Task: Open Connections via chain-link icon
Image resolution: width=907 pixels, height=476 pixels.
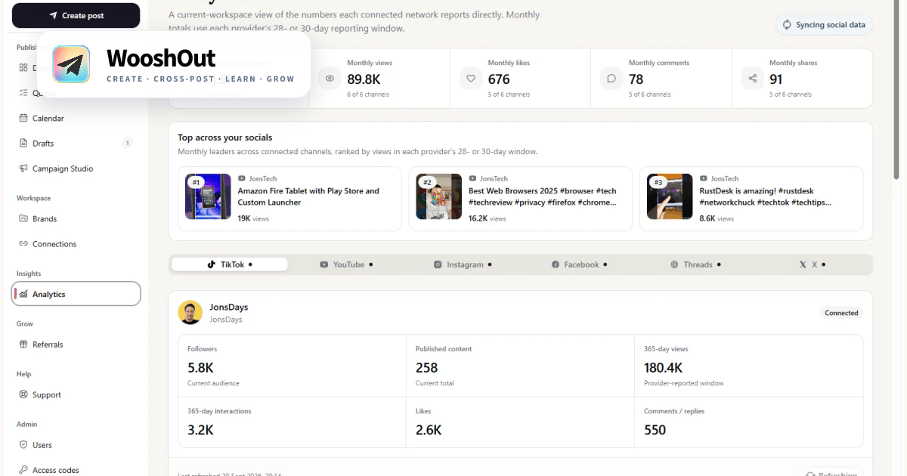Action: (23, 244)
